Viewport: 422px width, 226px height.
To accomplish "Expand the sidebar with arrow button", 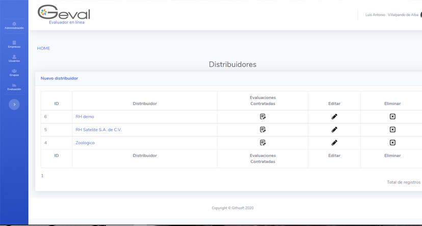I will [x=14, y=105].
